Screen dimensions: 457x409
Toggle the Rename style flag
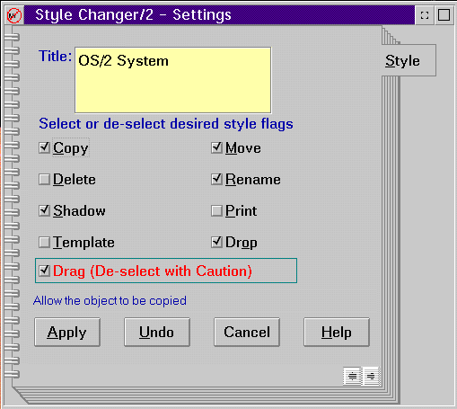click(x=216, y=180)
